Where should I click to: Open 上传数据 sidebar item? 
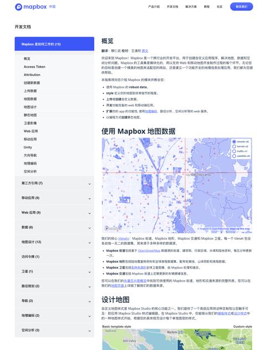coord(30,91)
